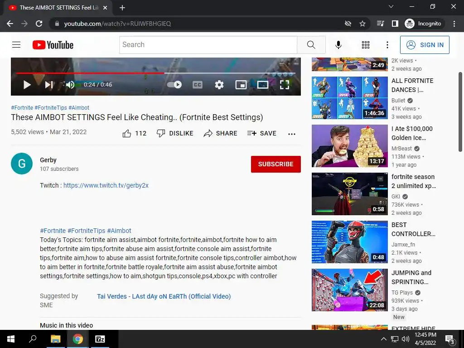
Task: Toggle the autoplay switch
Action: pyautogui.click(x=174, y=85)
